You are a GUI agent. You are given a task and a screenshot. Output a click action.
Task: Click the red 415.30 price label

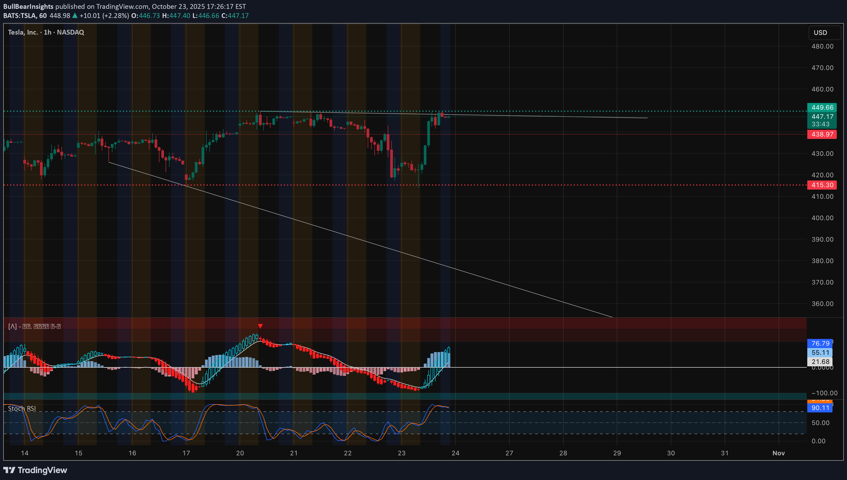822,185
